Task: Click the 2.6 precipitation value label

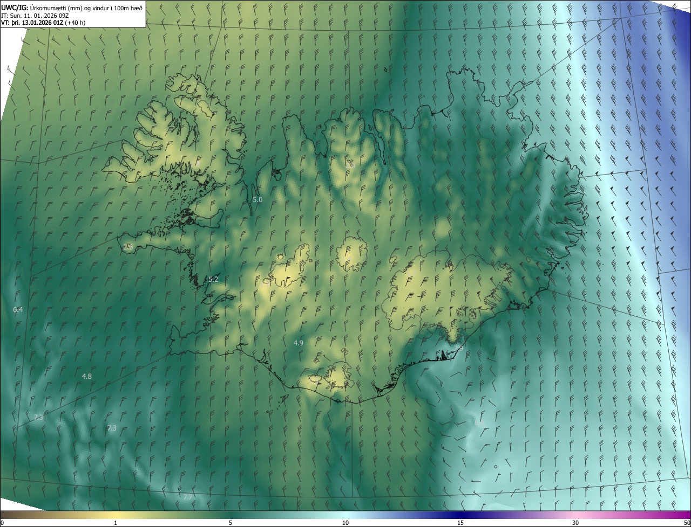Action: (x=128, y=247)
